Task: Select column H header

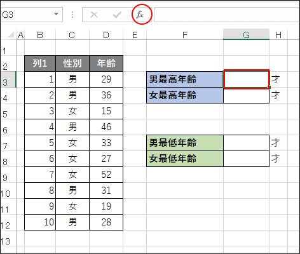Action: click(278, 35)
